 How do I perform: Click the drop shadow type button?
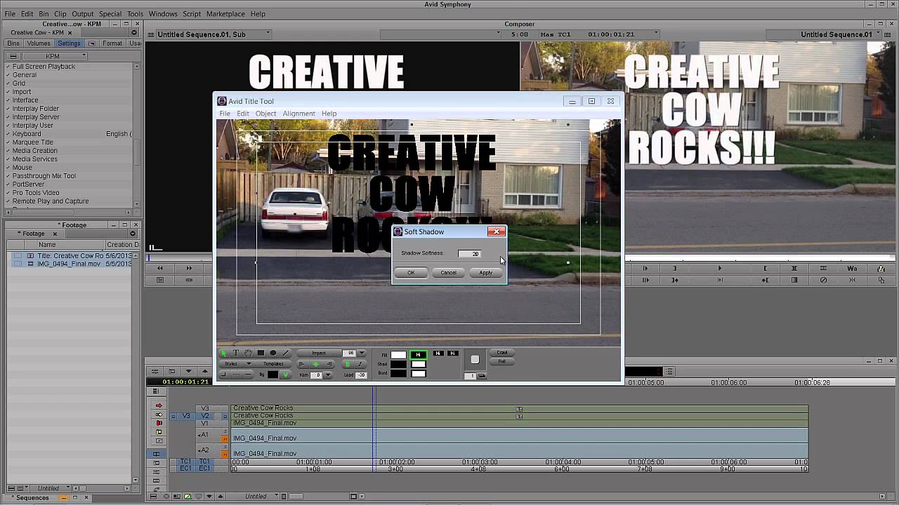483,376
